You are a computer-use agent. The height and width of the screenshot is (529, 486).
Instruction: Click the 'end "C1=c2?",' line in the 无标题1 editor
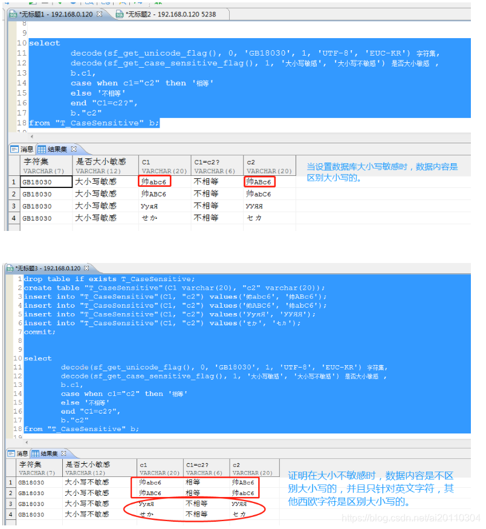104,103
